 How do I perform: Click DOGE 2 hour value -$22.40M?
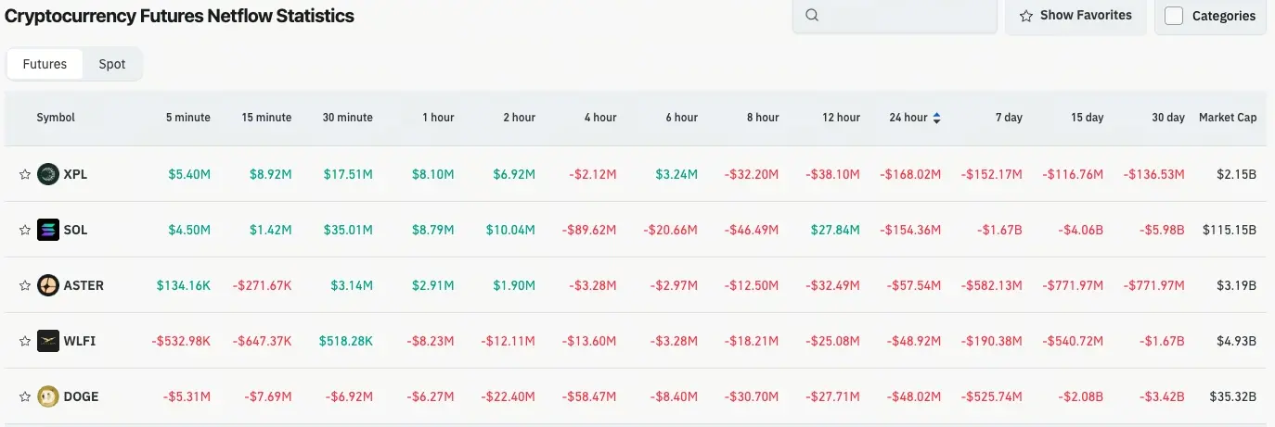click(x=508, y=396)
